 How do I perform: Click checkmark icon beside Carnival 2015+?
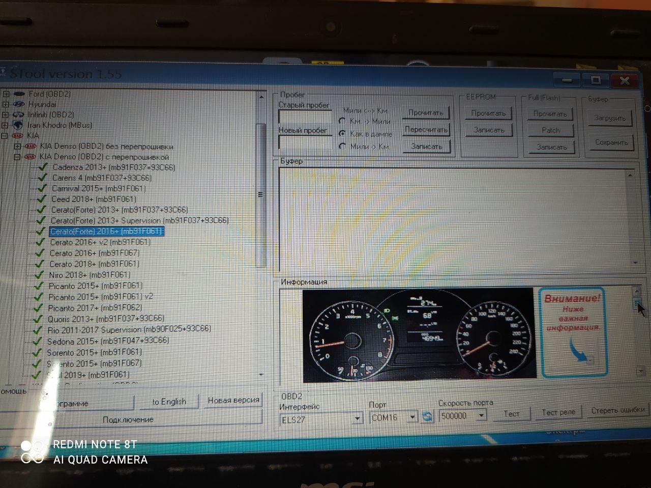point(42,188)
